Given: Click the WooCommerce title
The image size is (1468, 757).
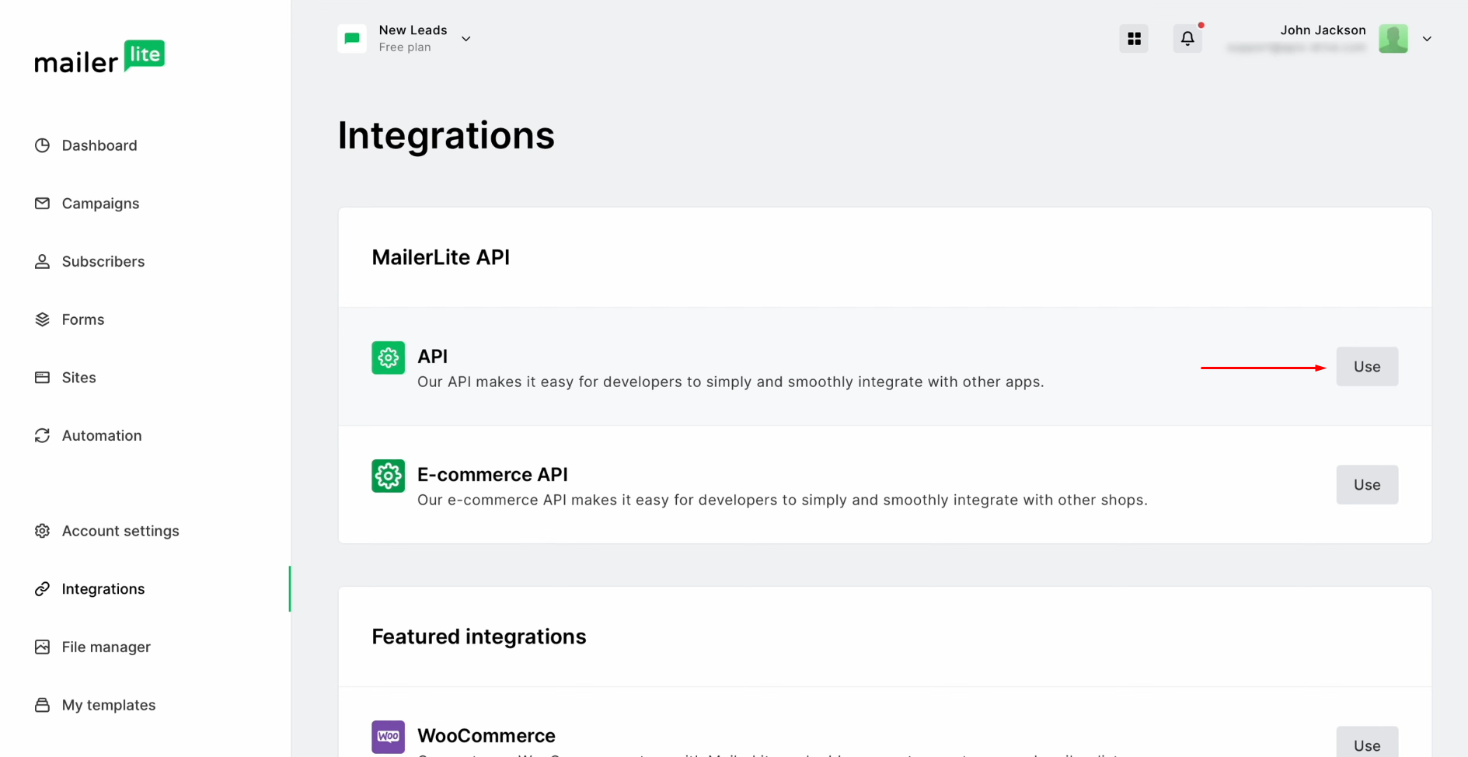Looking at the screenshot, I should (486, 735).
